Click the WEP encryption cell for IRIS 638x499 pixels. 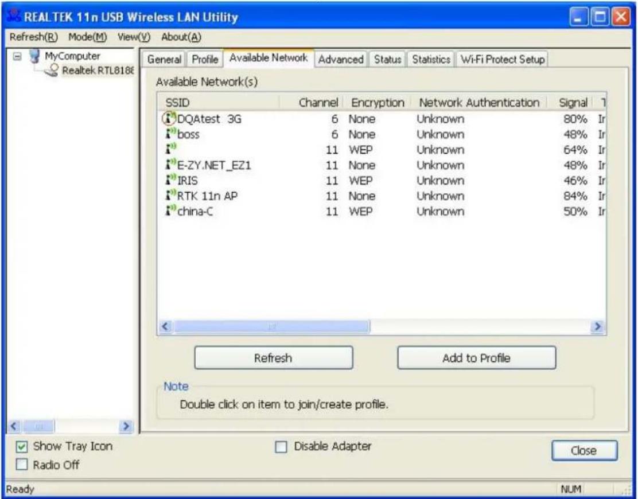[x=360, y=181]
